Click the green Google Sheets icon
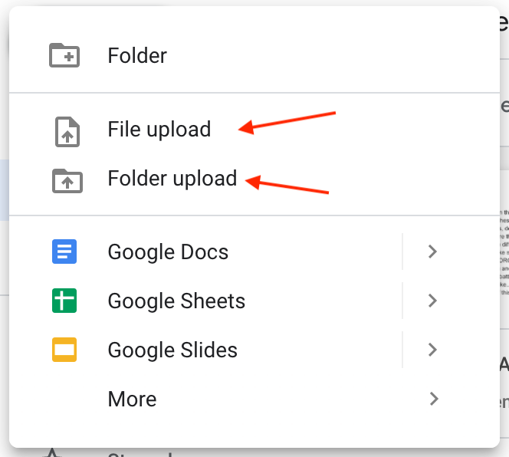This screenshot has height=457, width=509. point(64,301)
